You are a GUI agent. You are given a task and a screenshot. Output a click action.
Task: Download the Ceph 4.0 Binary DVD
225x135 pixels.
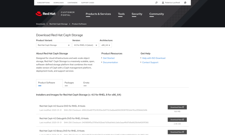point(177,132)
